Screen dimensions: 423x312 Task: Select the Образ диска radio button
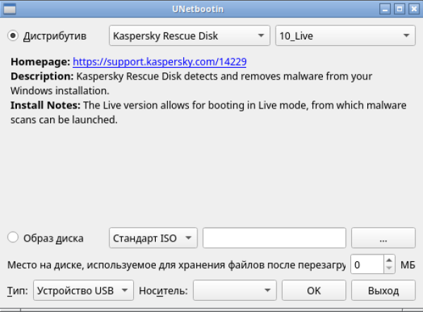coord(13,238)
